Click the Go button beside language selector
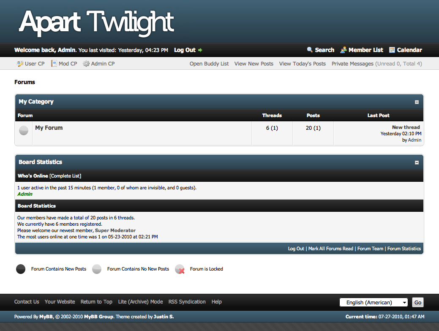This screenshot has height=331, width=439. click(418, 302)
